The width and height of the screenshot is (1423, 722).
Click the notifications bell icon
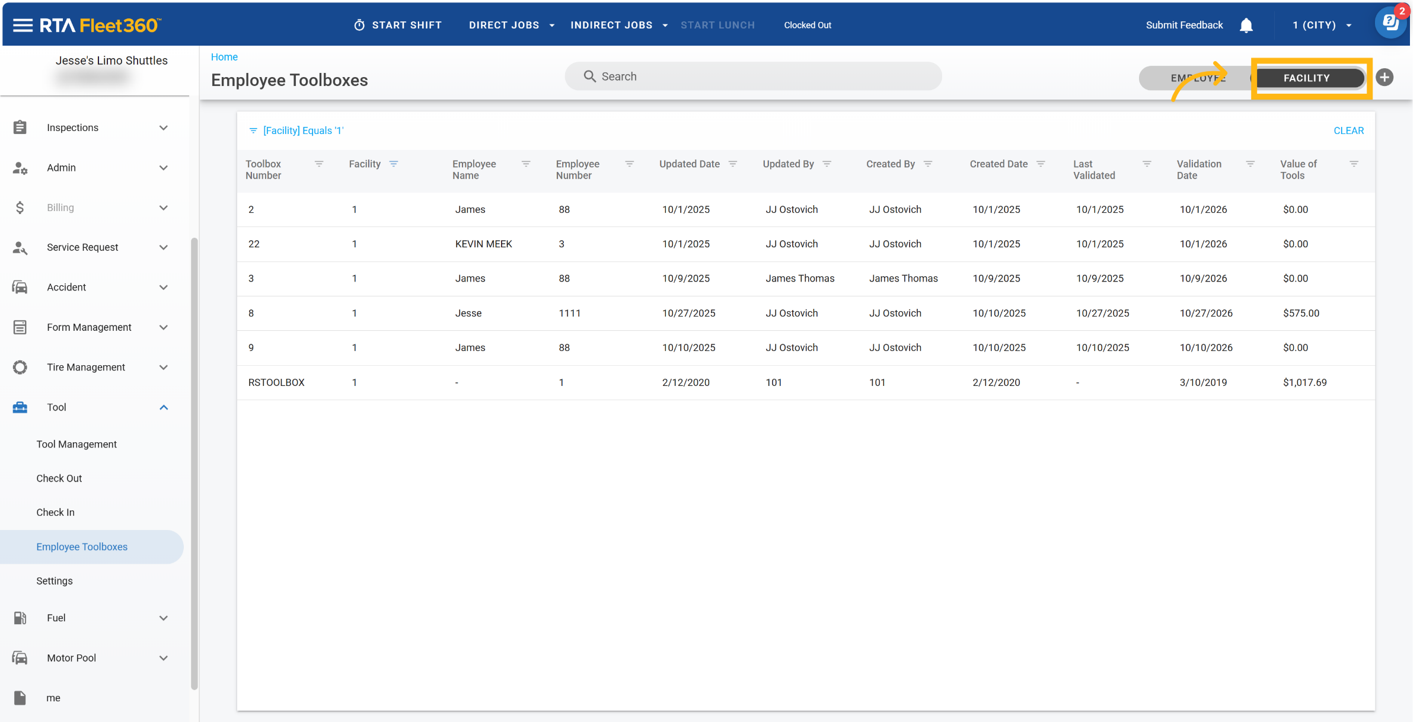[x=1246, y=25]
